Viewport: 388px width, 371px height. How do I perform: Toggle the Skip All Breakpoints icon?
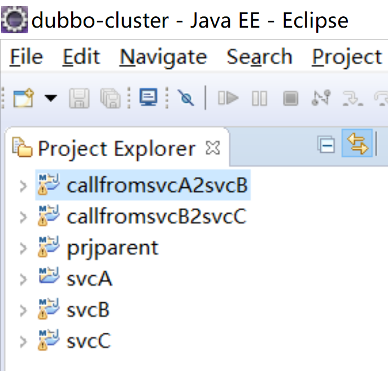click(186, 99)
